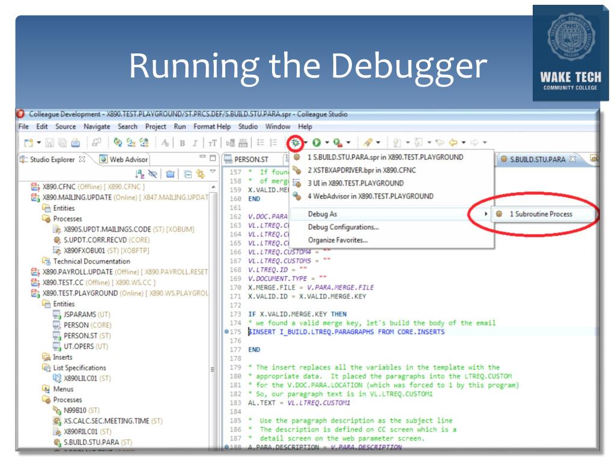615x461 pixels.
Task: Click code line 175 $INSERT statement
Action: tap(347, 332)
